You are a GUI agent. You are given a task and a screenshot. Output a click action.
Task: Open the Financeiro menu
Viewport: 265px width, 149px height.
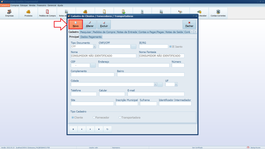click(x=41, y=5)
